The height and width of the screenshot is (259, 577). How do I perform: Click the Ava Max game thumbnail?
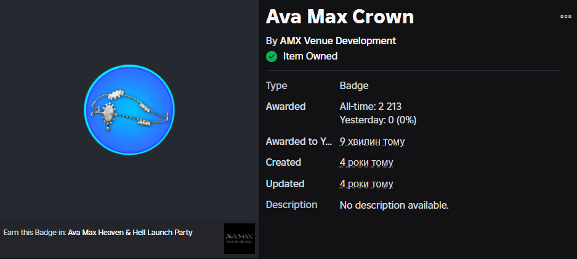click(x=240, y=238)
